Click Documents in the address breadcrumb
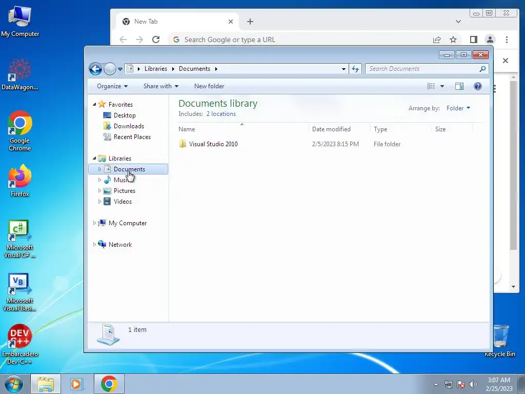 (x=194, y=69)
